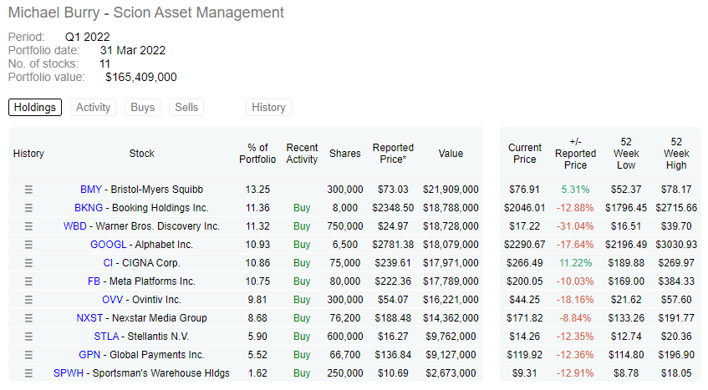Select the 66,700 shares cell
708x390 pixels.
point(345,355)
